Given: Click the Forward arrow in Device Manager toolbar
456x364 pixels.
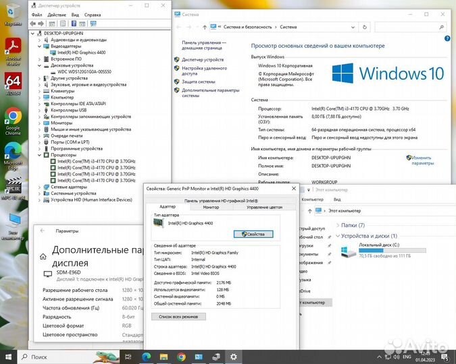Looking at the screenshot, I should click(41, 24).
